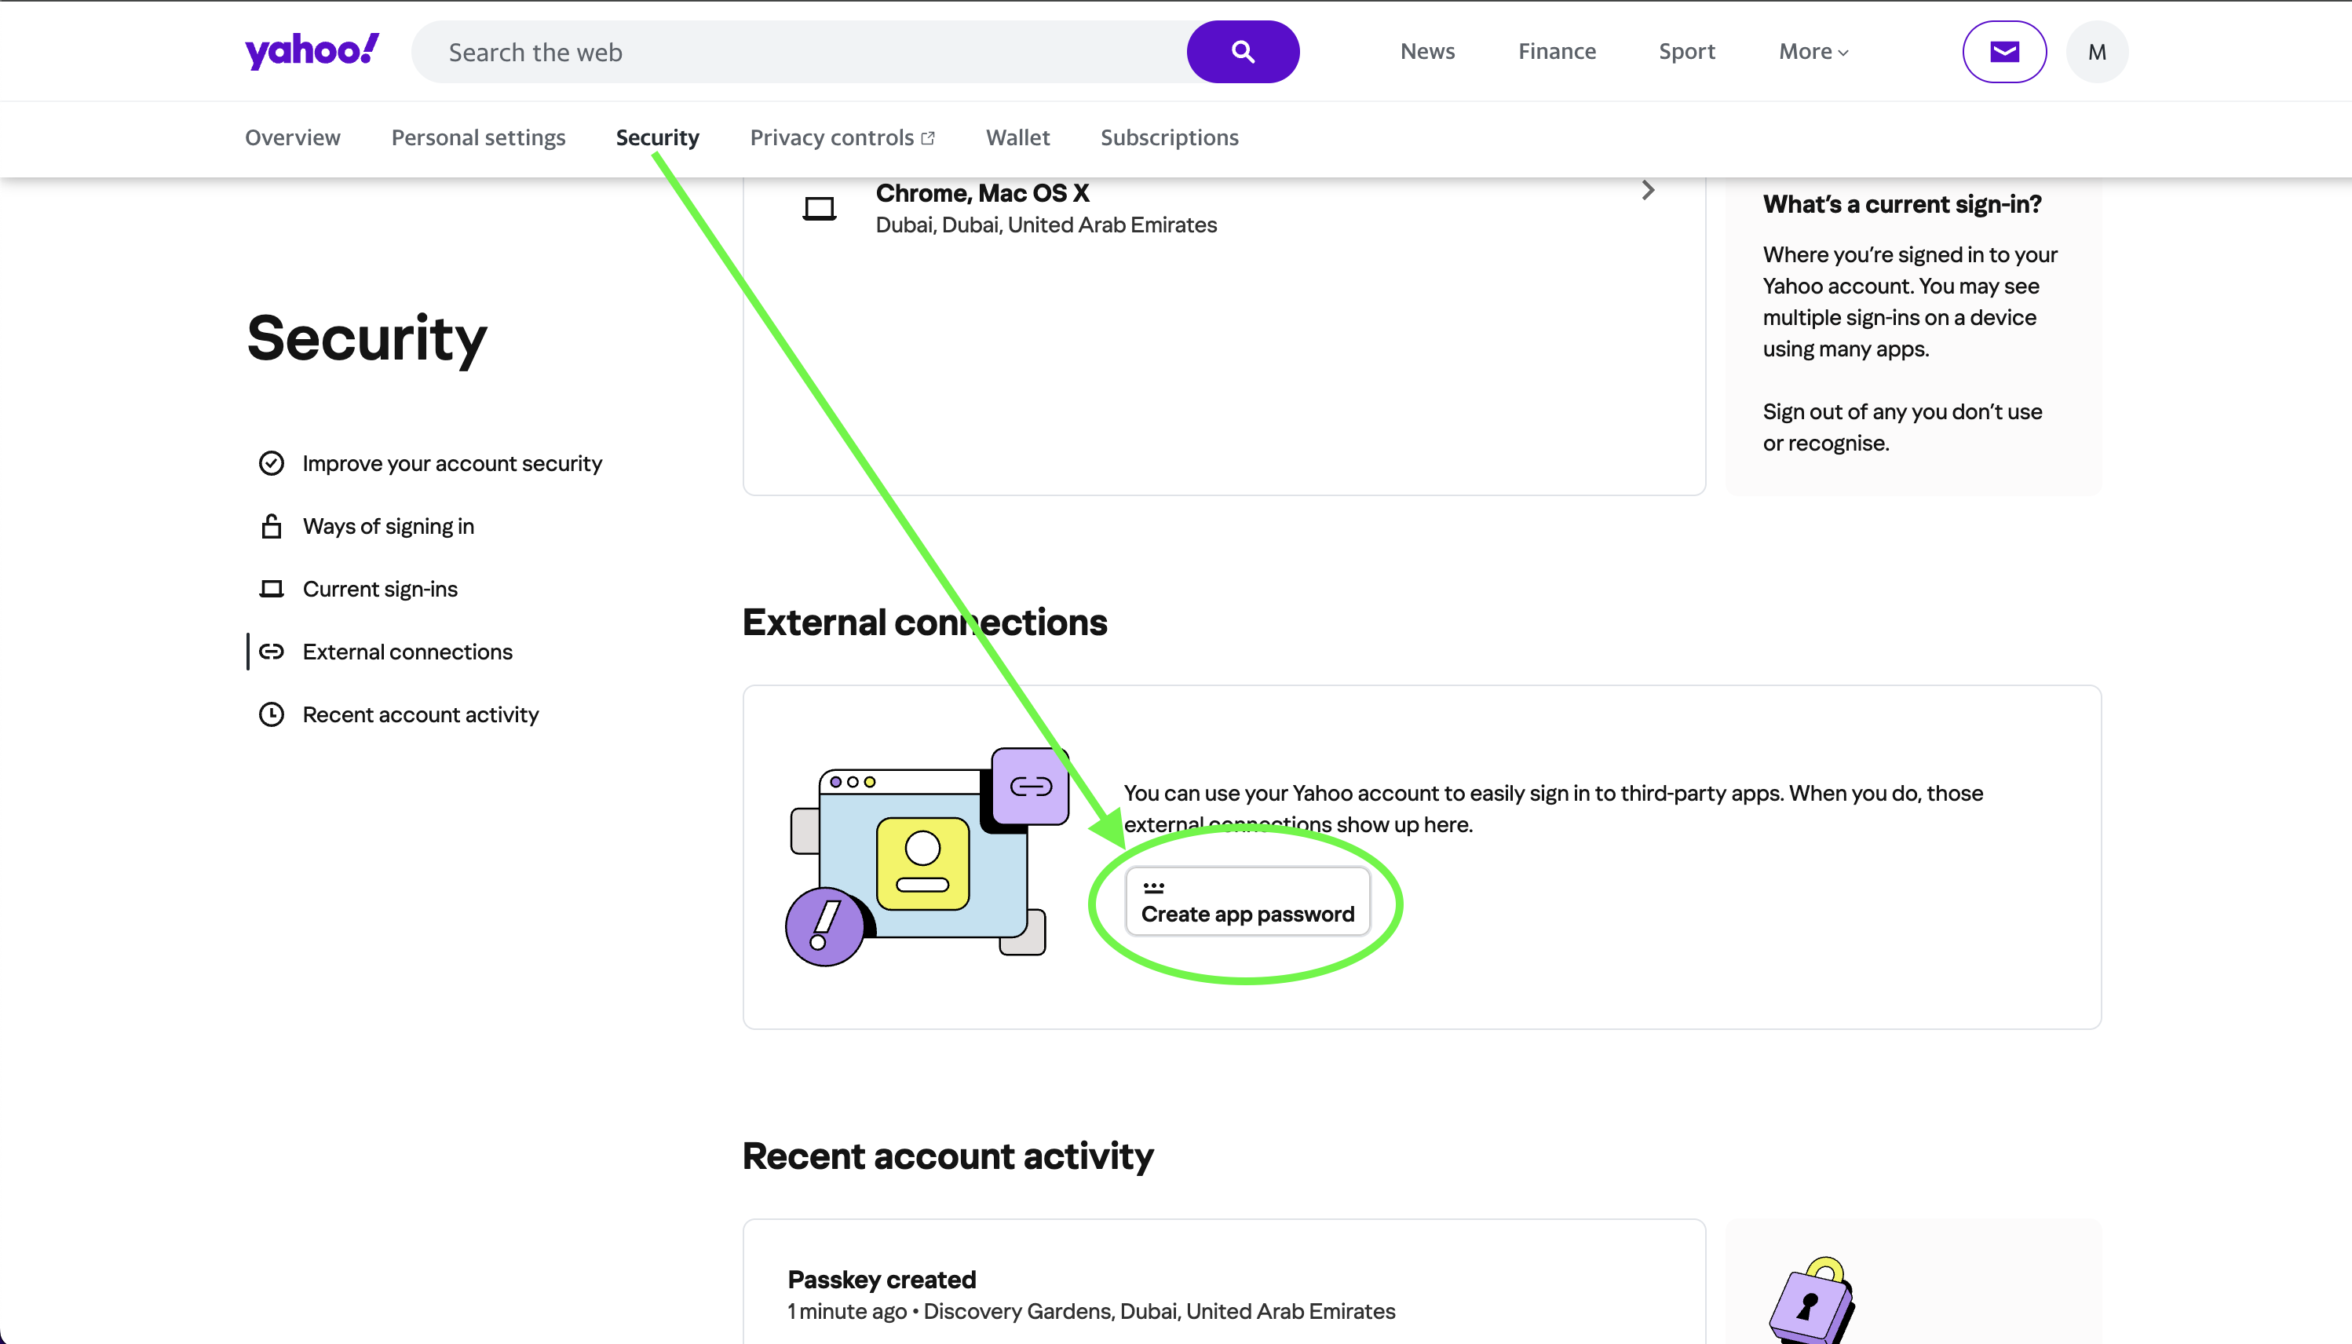
Task: Switch to the Personal settings tab
Action: pos(478,137)
